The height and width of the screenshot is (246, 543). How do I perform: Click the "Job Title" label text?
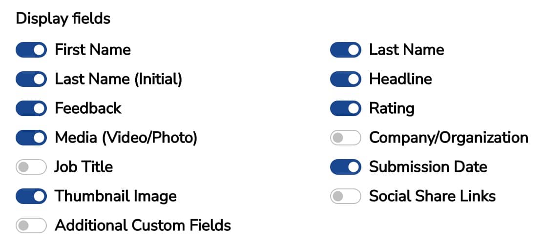point(84,167)
